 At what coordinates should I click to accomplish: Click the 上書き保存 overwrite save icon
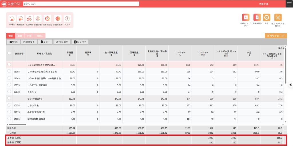pos(257,18)
